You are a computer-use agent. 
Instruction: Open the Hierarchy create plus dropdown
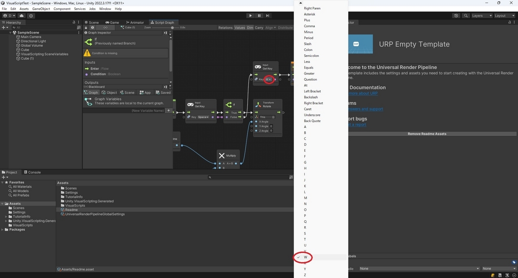[4, 28]
